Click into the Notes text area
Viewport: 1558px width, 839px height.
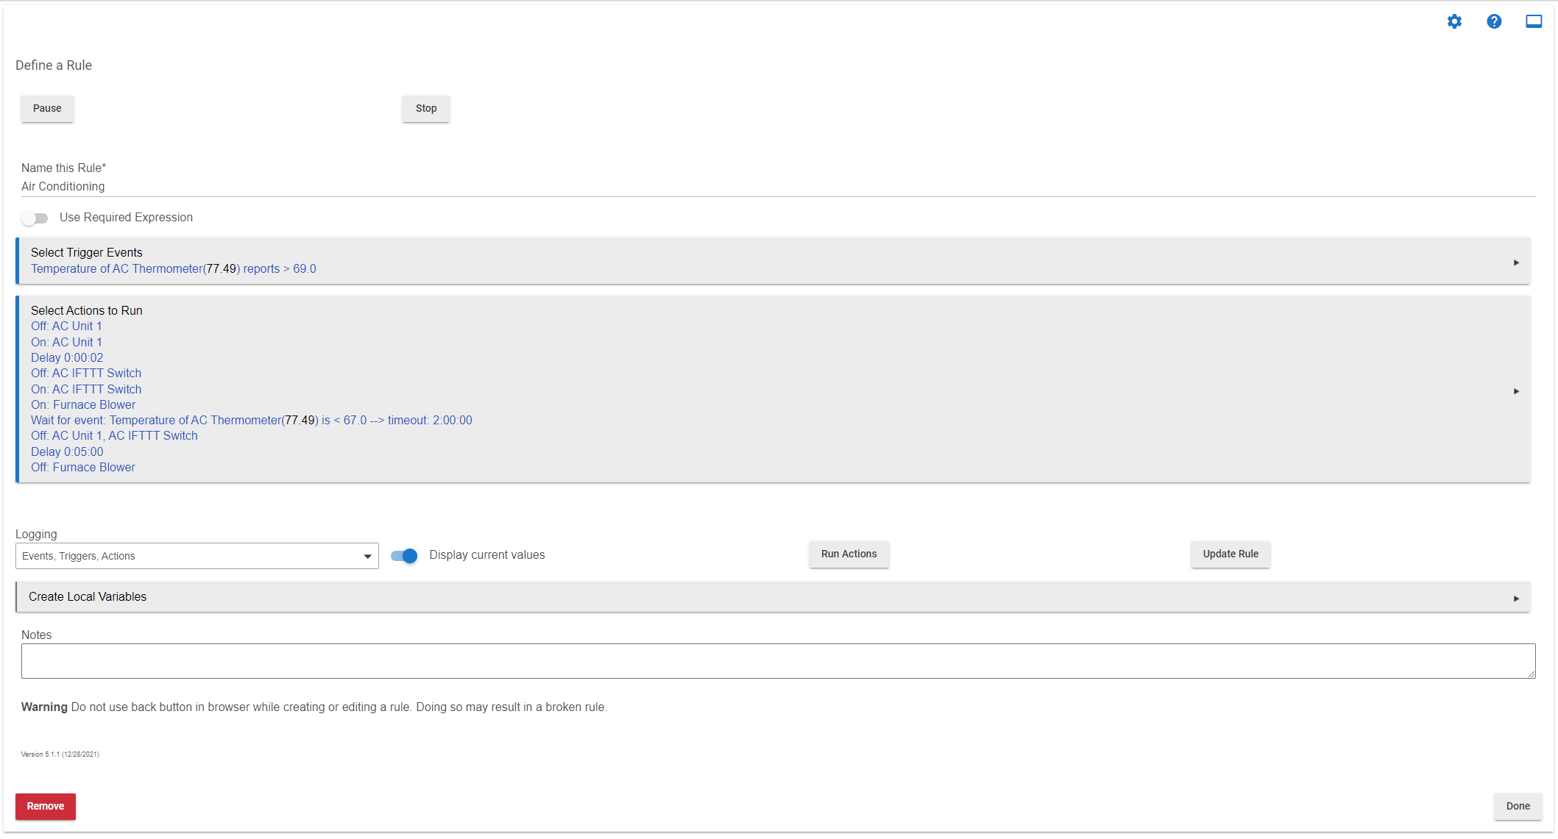coord(778,661)
